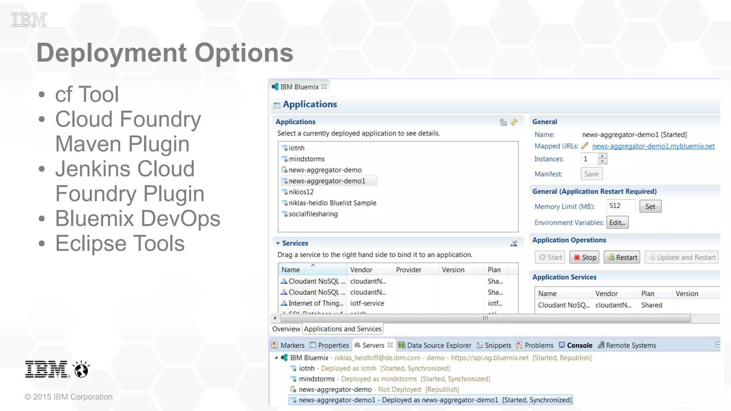Open the Snippets view tab
The width and height of the screenshot is (731, 411).
click(x=494, y=345)
